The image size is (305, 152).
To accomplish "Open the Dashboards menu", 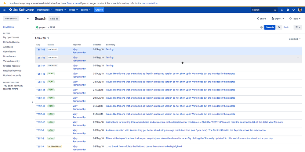I will pos(45,10).
